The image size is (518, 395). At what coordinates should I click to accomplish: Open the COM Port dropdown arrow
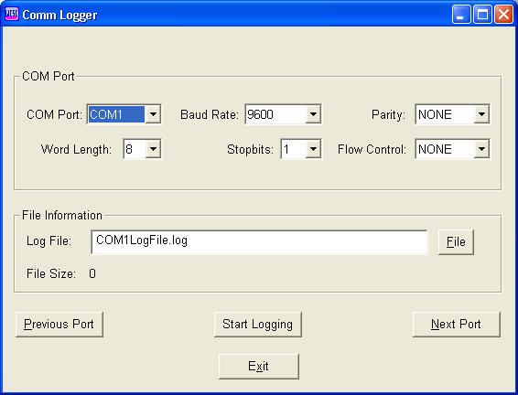tap(153, 114)
